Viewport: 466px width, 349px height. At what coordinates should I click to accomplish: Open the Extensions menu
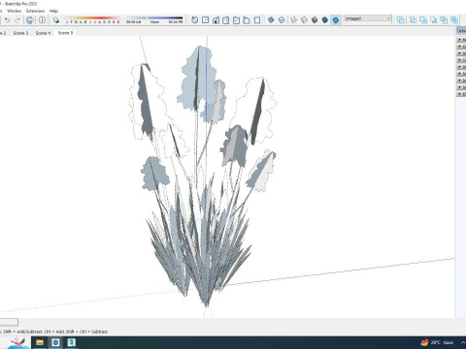(x=35, y=11)
